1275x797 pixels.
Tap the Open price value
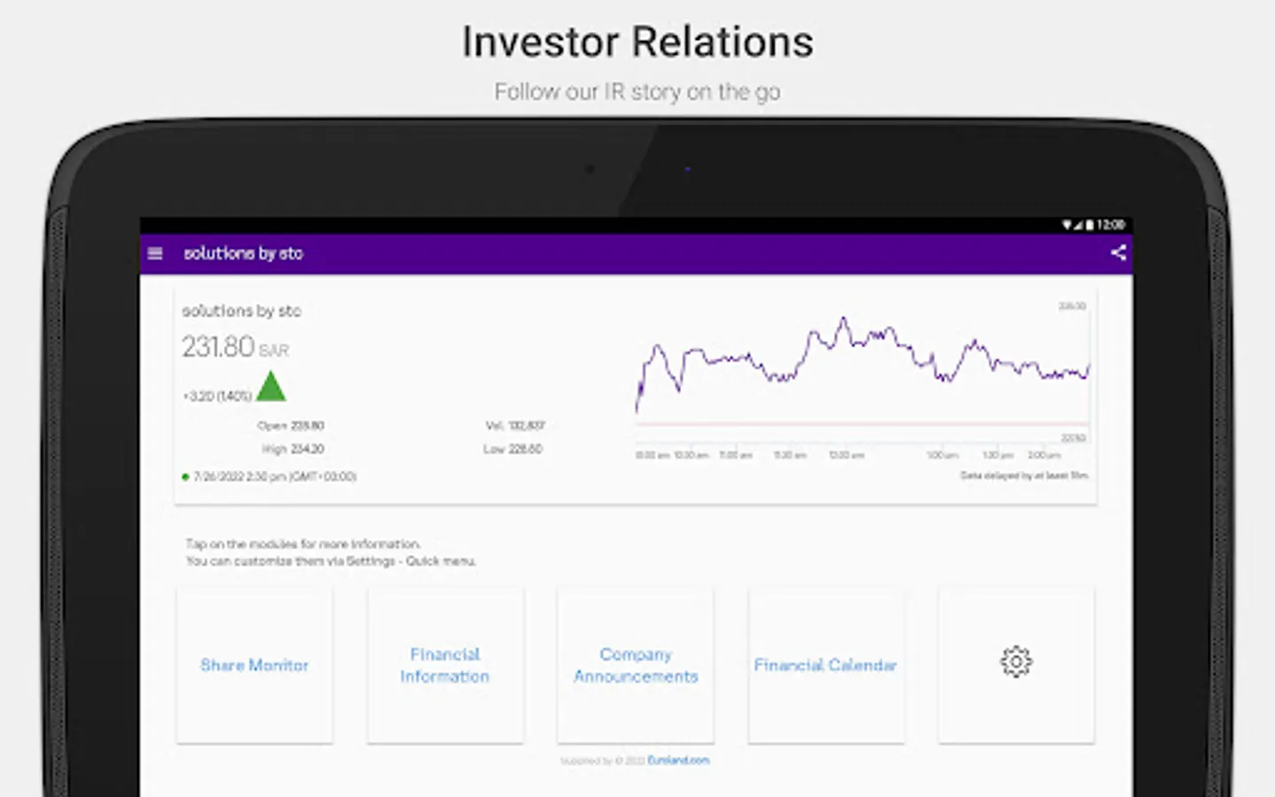point(305,426)
